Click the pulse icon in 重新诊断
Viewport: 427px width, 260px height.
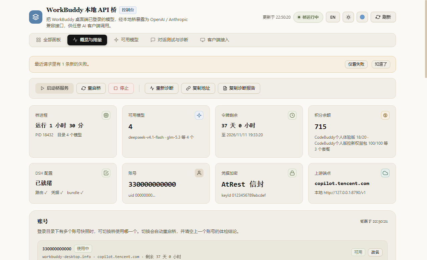click(152, 88)
